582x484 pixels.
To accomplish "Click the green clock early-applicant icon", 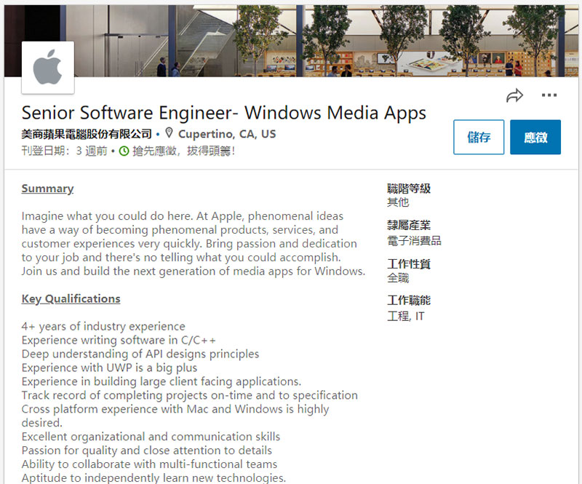I will pos(124,151).
